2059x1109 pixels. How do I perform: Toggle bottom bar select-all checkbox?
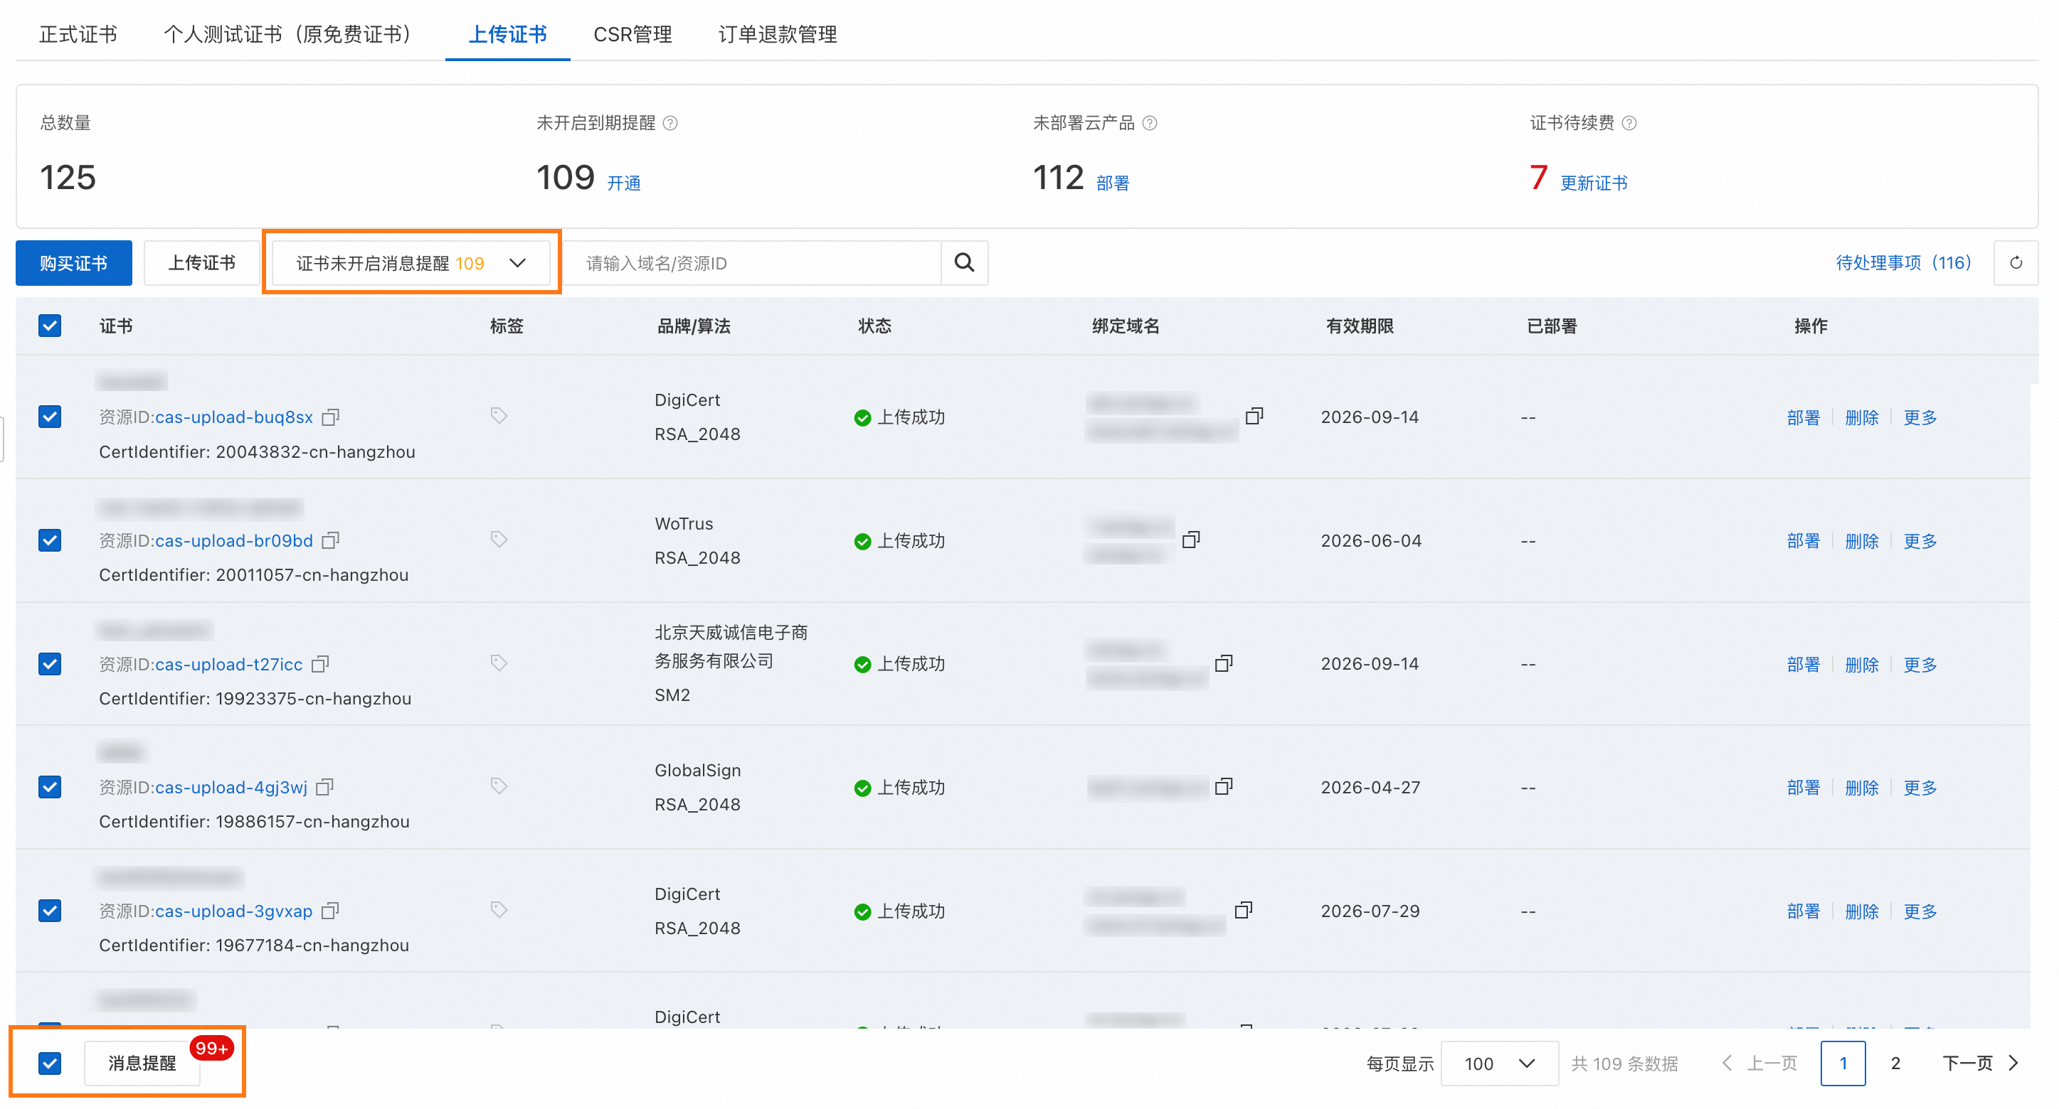(x=50, y=1064)
